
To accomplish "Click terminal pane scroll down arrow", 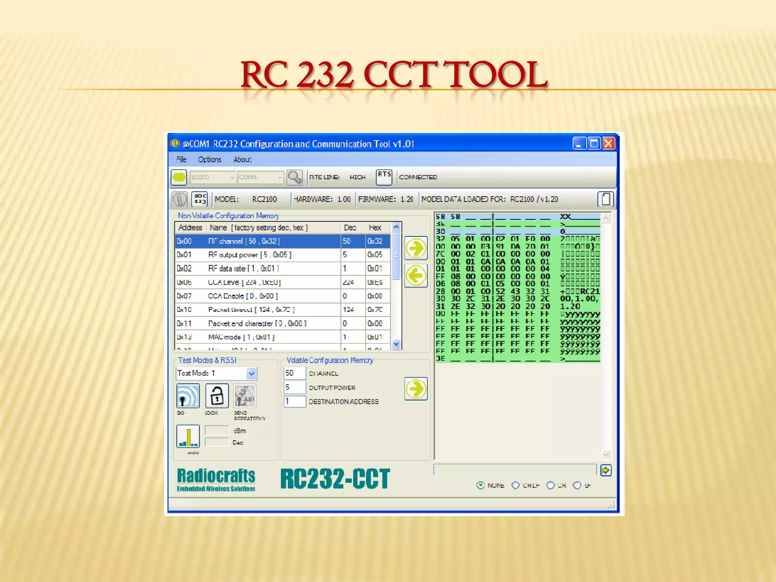I will coord(606,454).
